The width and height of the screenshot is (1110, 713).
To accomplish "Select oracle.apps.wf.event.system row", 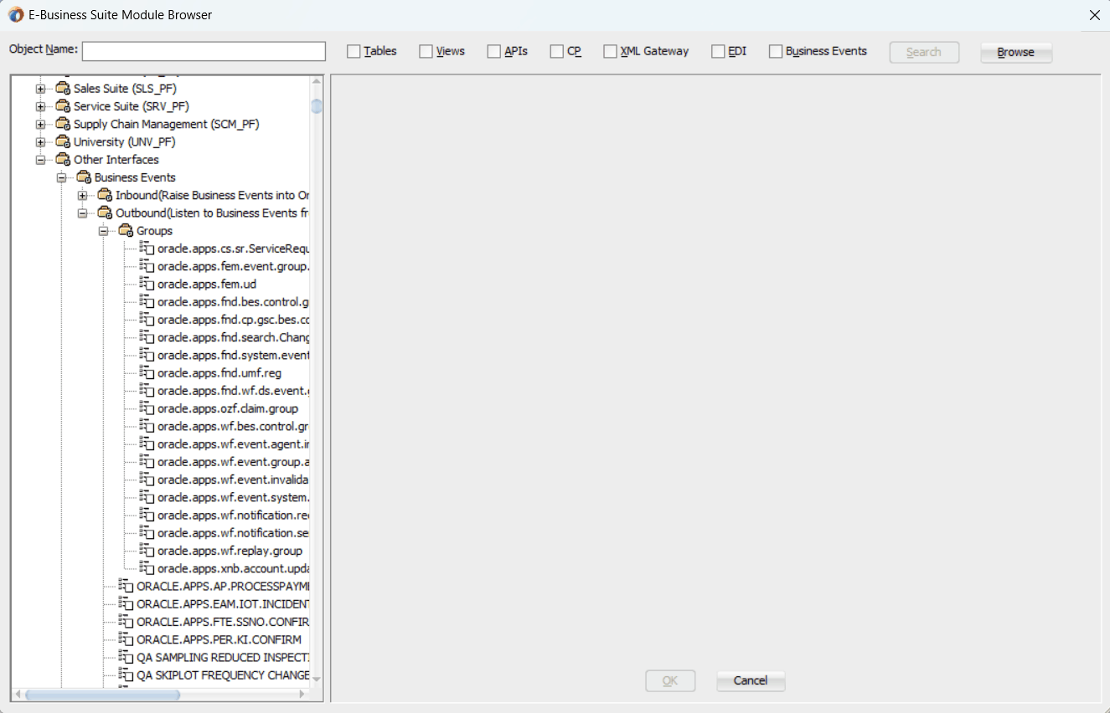I will coord(225,497).
